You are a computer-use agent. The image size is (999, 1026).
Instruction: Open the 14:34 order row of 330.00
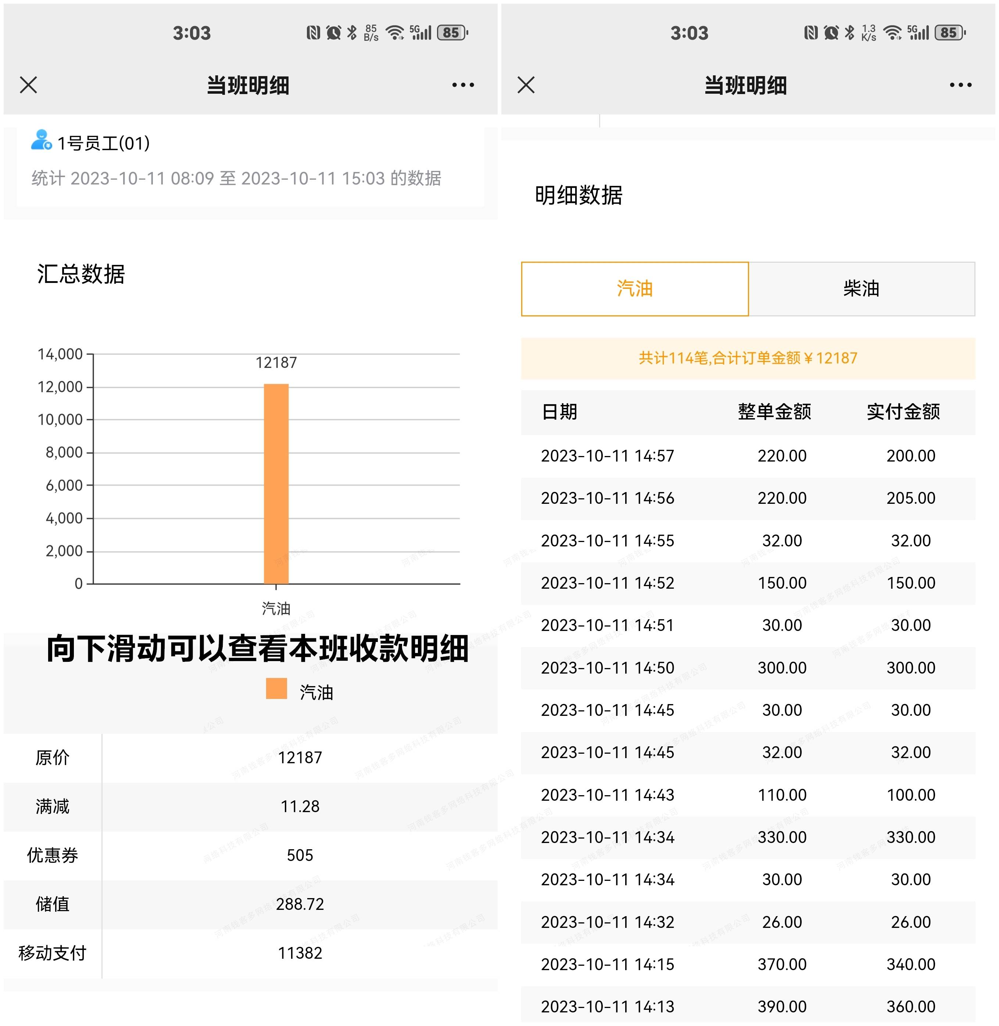click(x=748, y=837)
